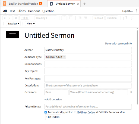
Task: Click the scrollbar up arrow
Action: coord(137,28)
